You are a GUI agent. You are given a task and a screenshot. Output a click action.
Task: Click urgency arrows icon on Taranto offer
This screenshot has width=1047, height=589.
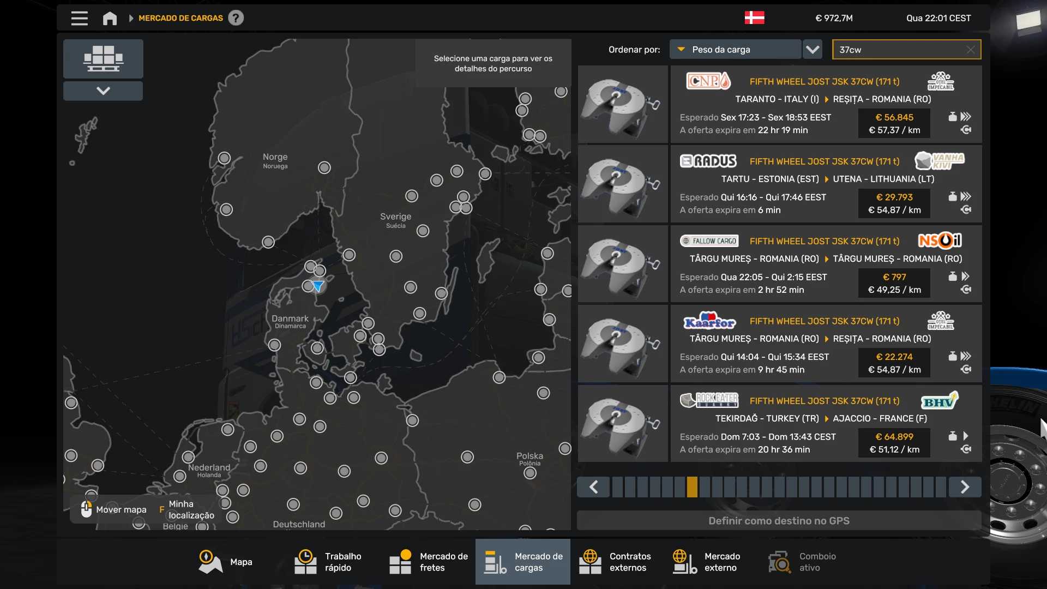(966, 117)
